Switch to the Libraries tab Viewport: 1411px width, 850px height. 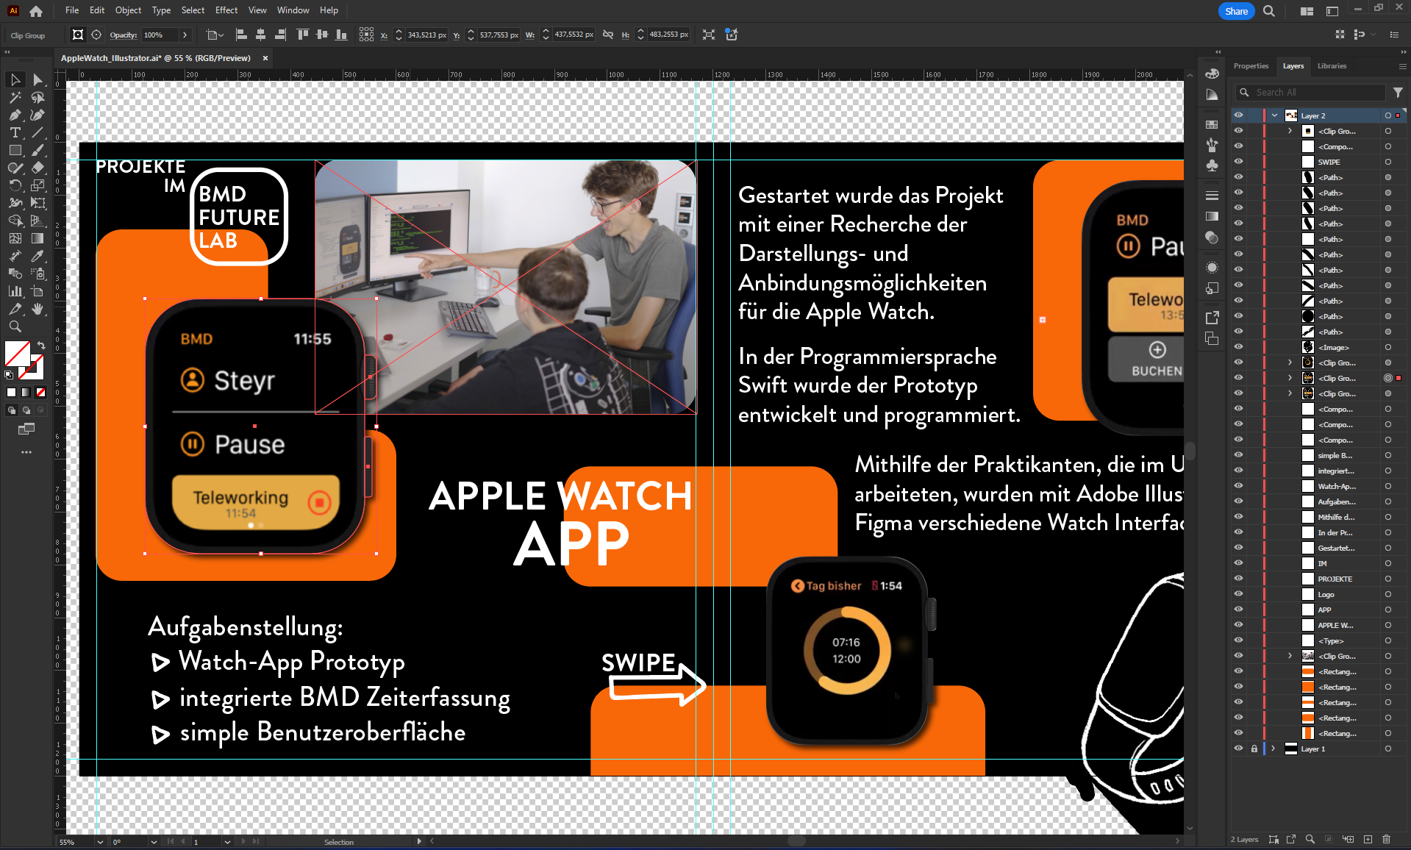coord(1332,66)
